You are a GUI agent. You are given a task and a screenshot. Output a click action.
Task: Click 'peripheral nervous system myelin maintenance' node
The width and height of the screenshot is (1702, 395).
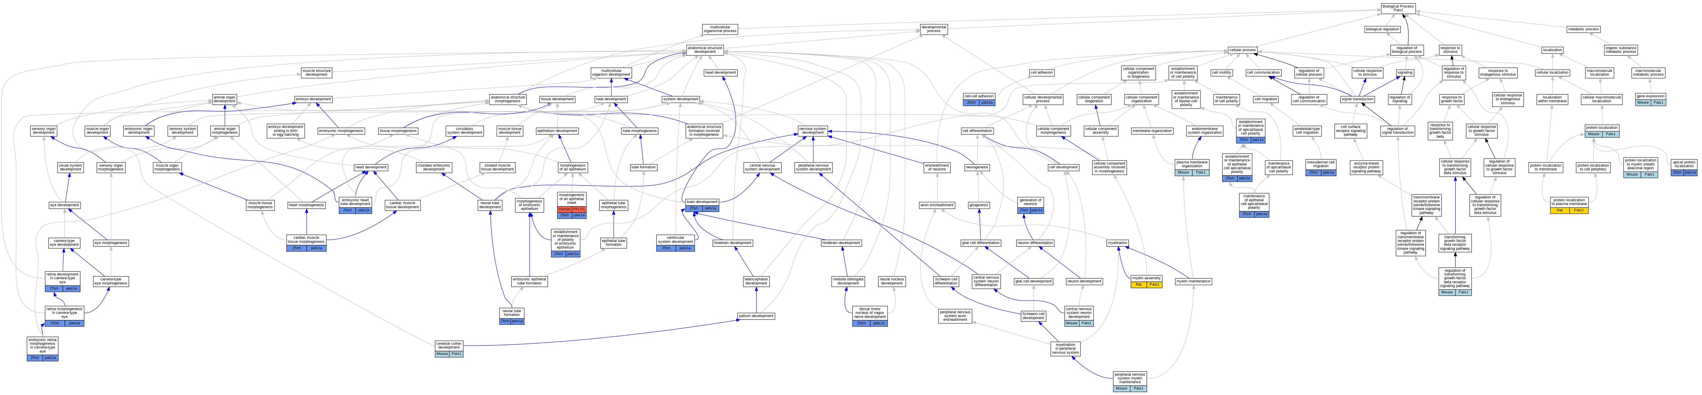1130,382
